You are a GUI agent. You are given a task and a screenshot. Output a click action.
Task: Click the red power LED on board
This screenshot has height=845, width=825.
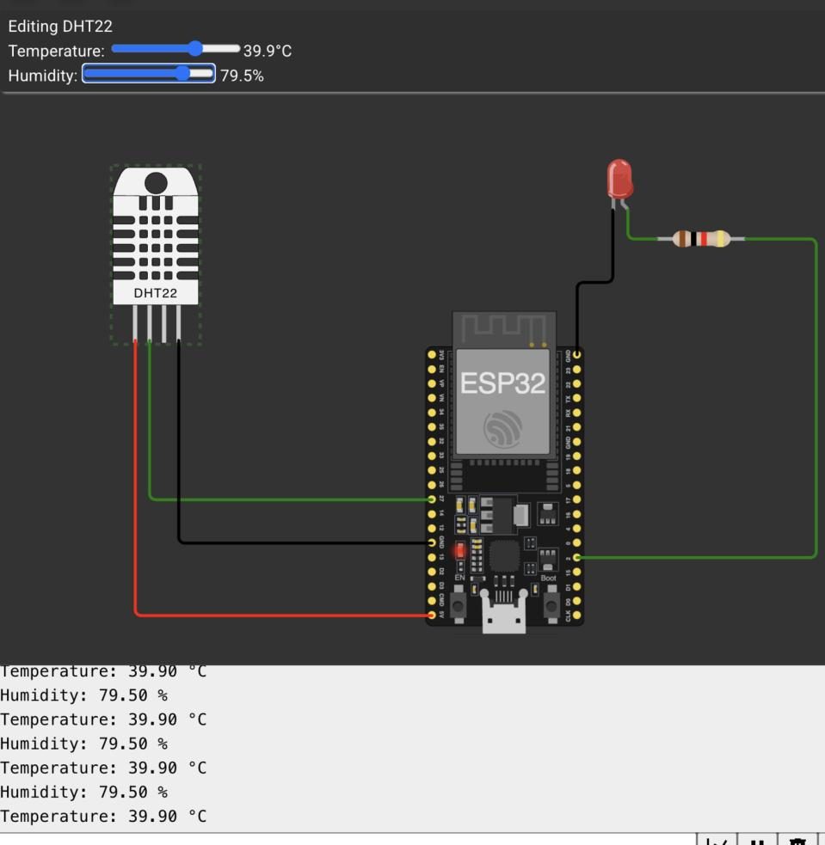[459, 551]
